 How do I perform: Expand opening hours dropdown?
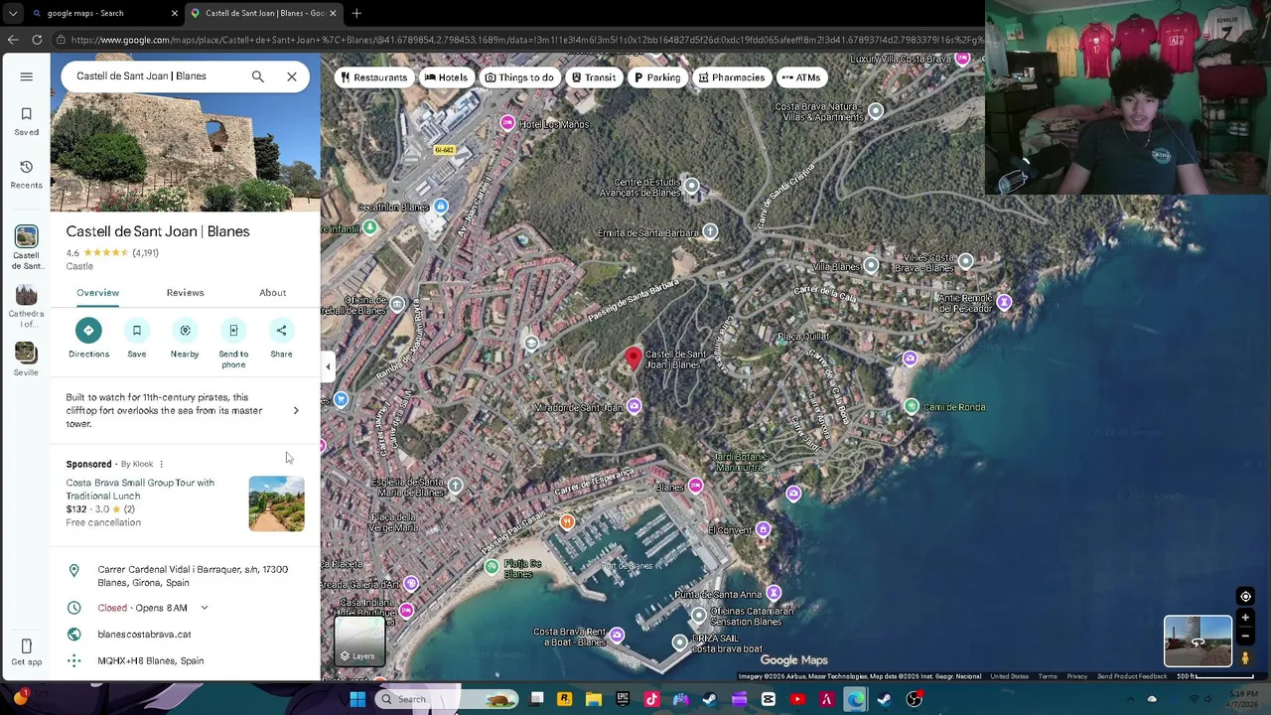coord(205,608)
